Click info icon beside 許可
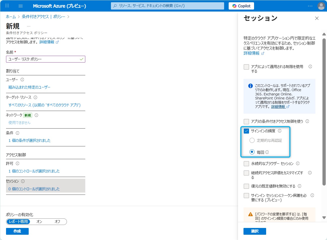Image resolution: width=327 pixels, height=240 pixels. 18,163
